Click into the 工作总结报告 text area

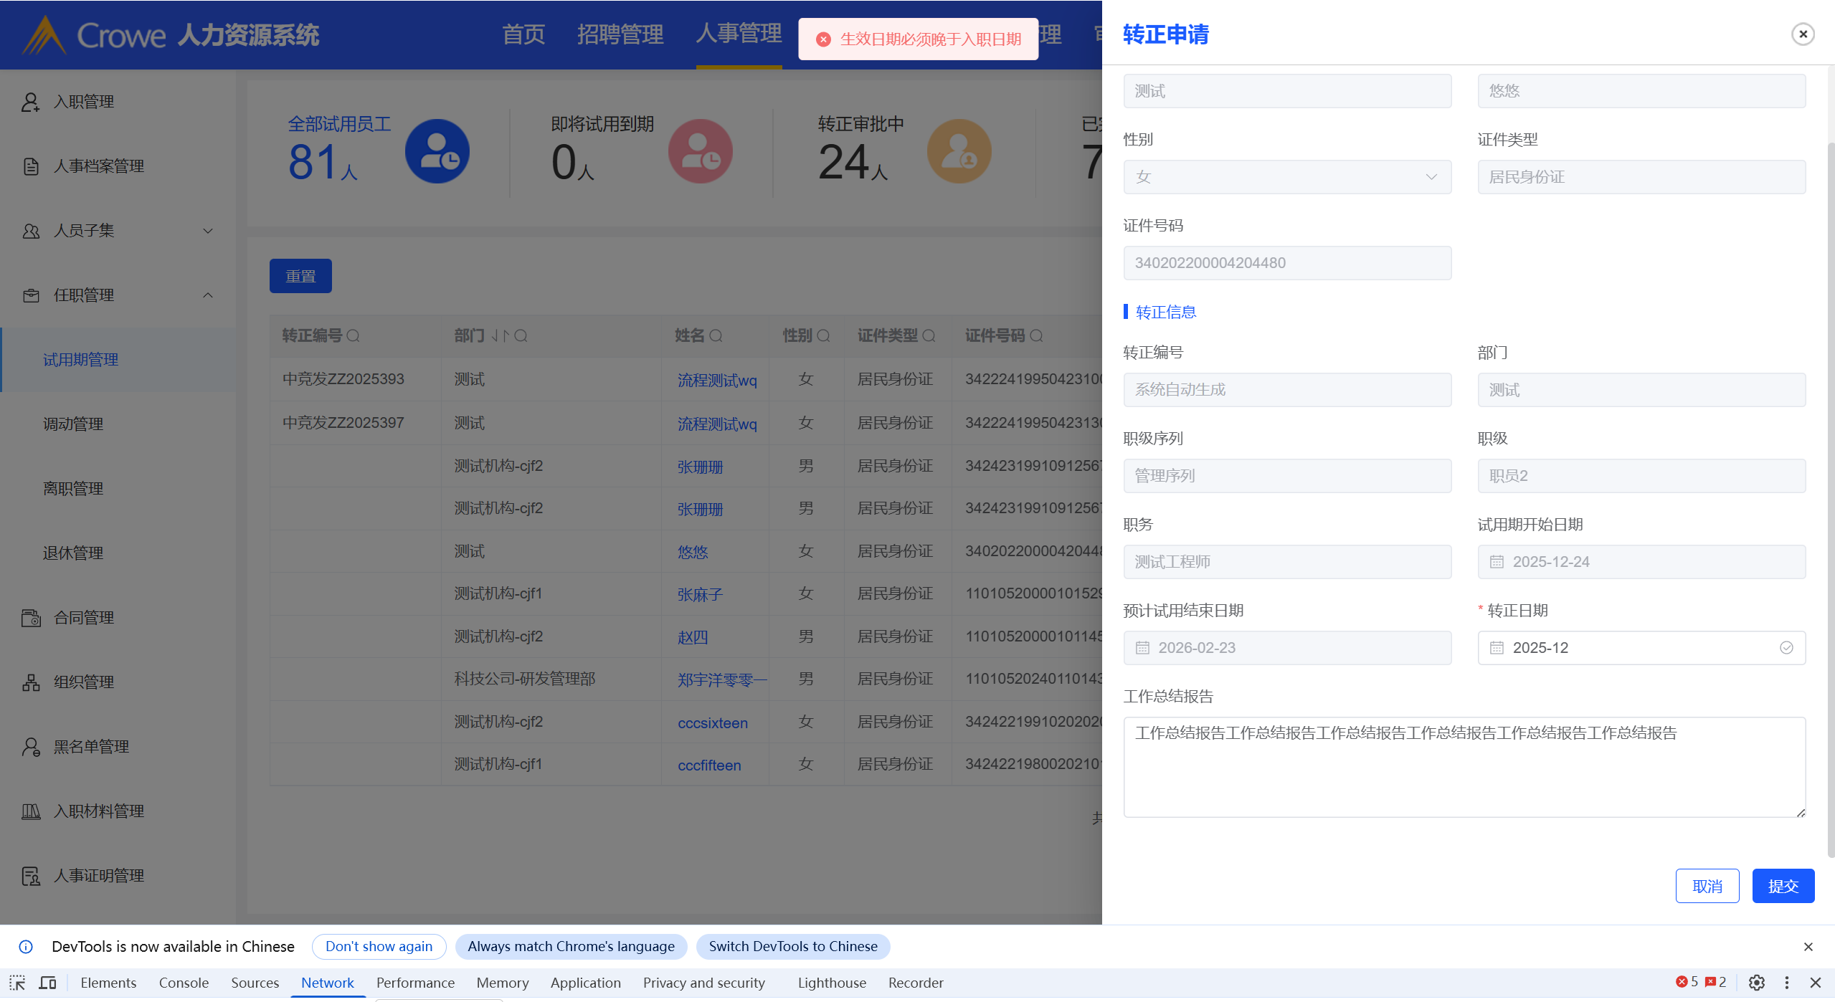click(1463, 767)
